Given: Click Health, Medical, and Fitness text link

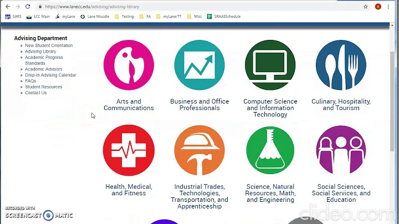Looking at the screenshot, I should click(129, 190).
